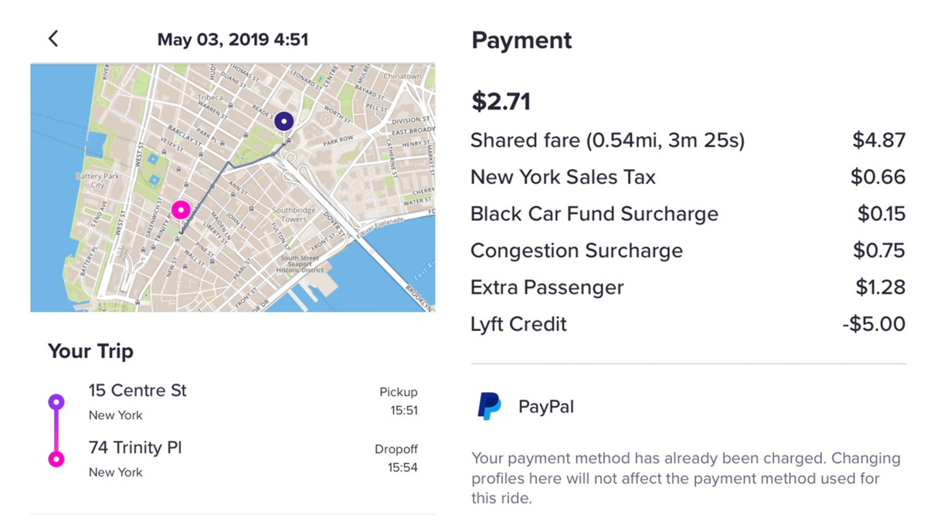Click the $2.71 total amount
Screen dimensions: 927x521
pyautogui.click(x=501, y=101)
